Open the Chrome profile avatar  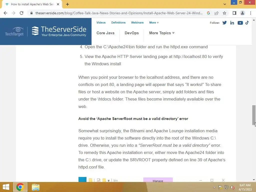(x=242, y=13)
